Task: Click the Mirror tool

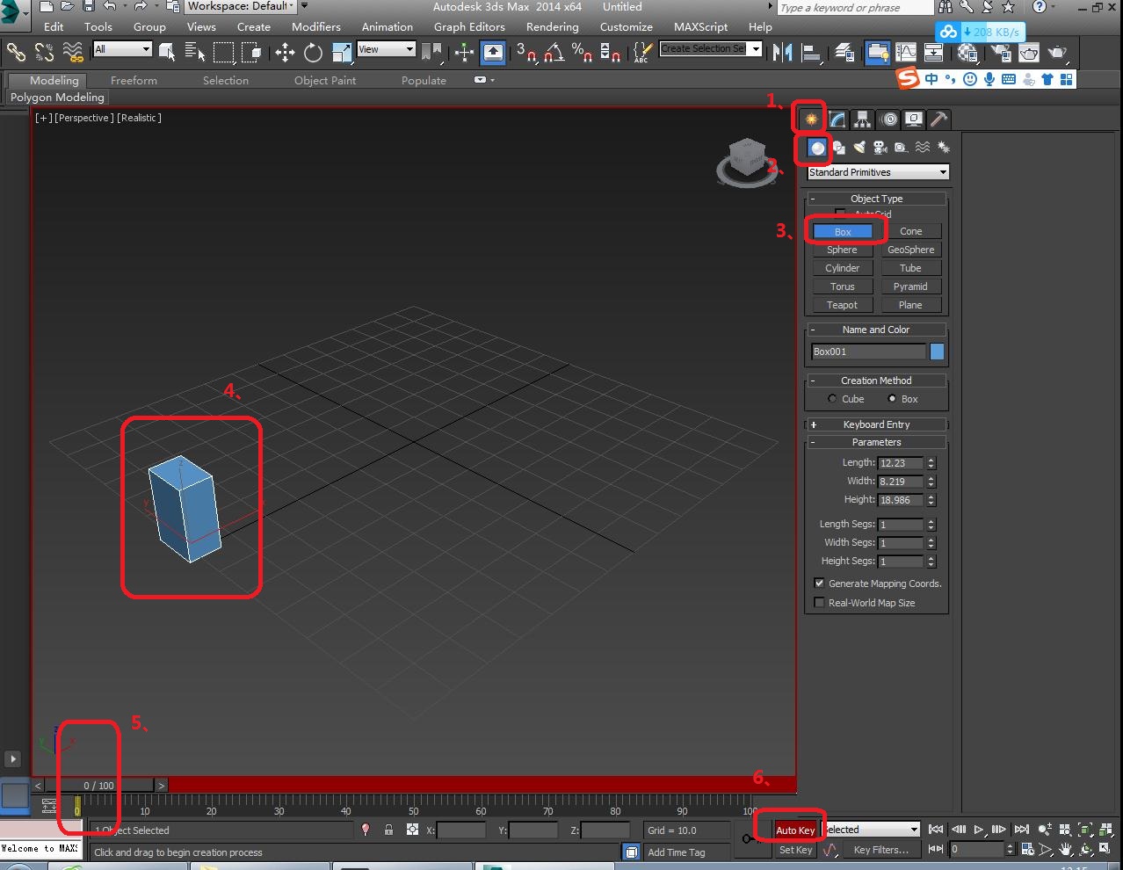Action: click(782, 53)
